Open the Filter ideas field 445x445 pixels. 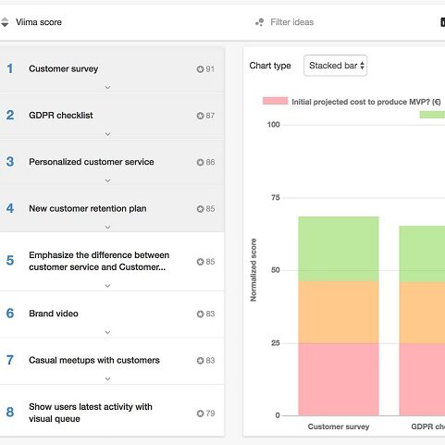(x=292, y=22)
